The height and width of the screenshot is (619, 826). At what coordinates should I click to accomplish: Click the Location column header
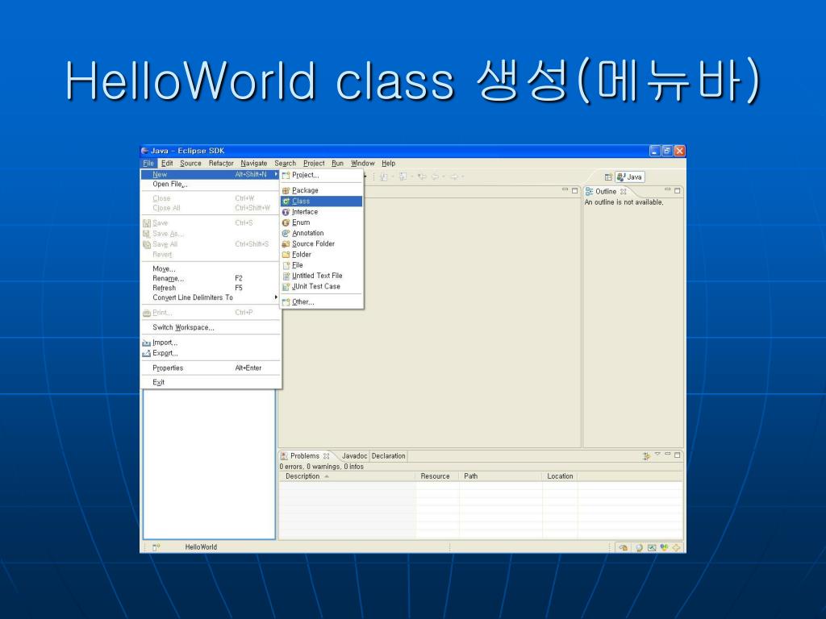tap(560, 476)
